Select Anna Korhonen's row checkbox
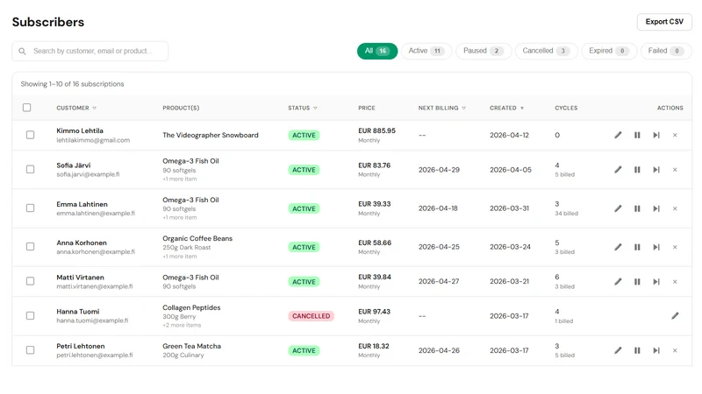 coord(30,247)
